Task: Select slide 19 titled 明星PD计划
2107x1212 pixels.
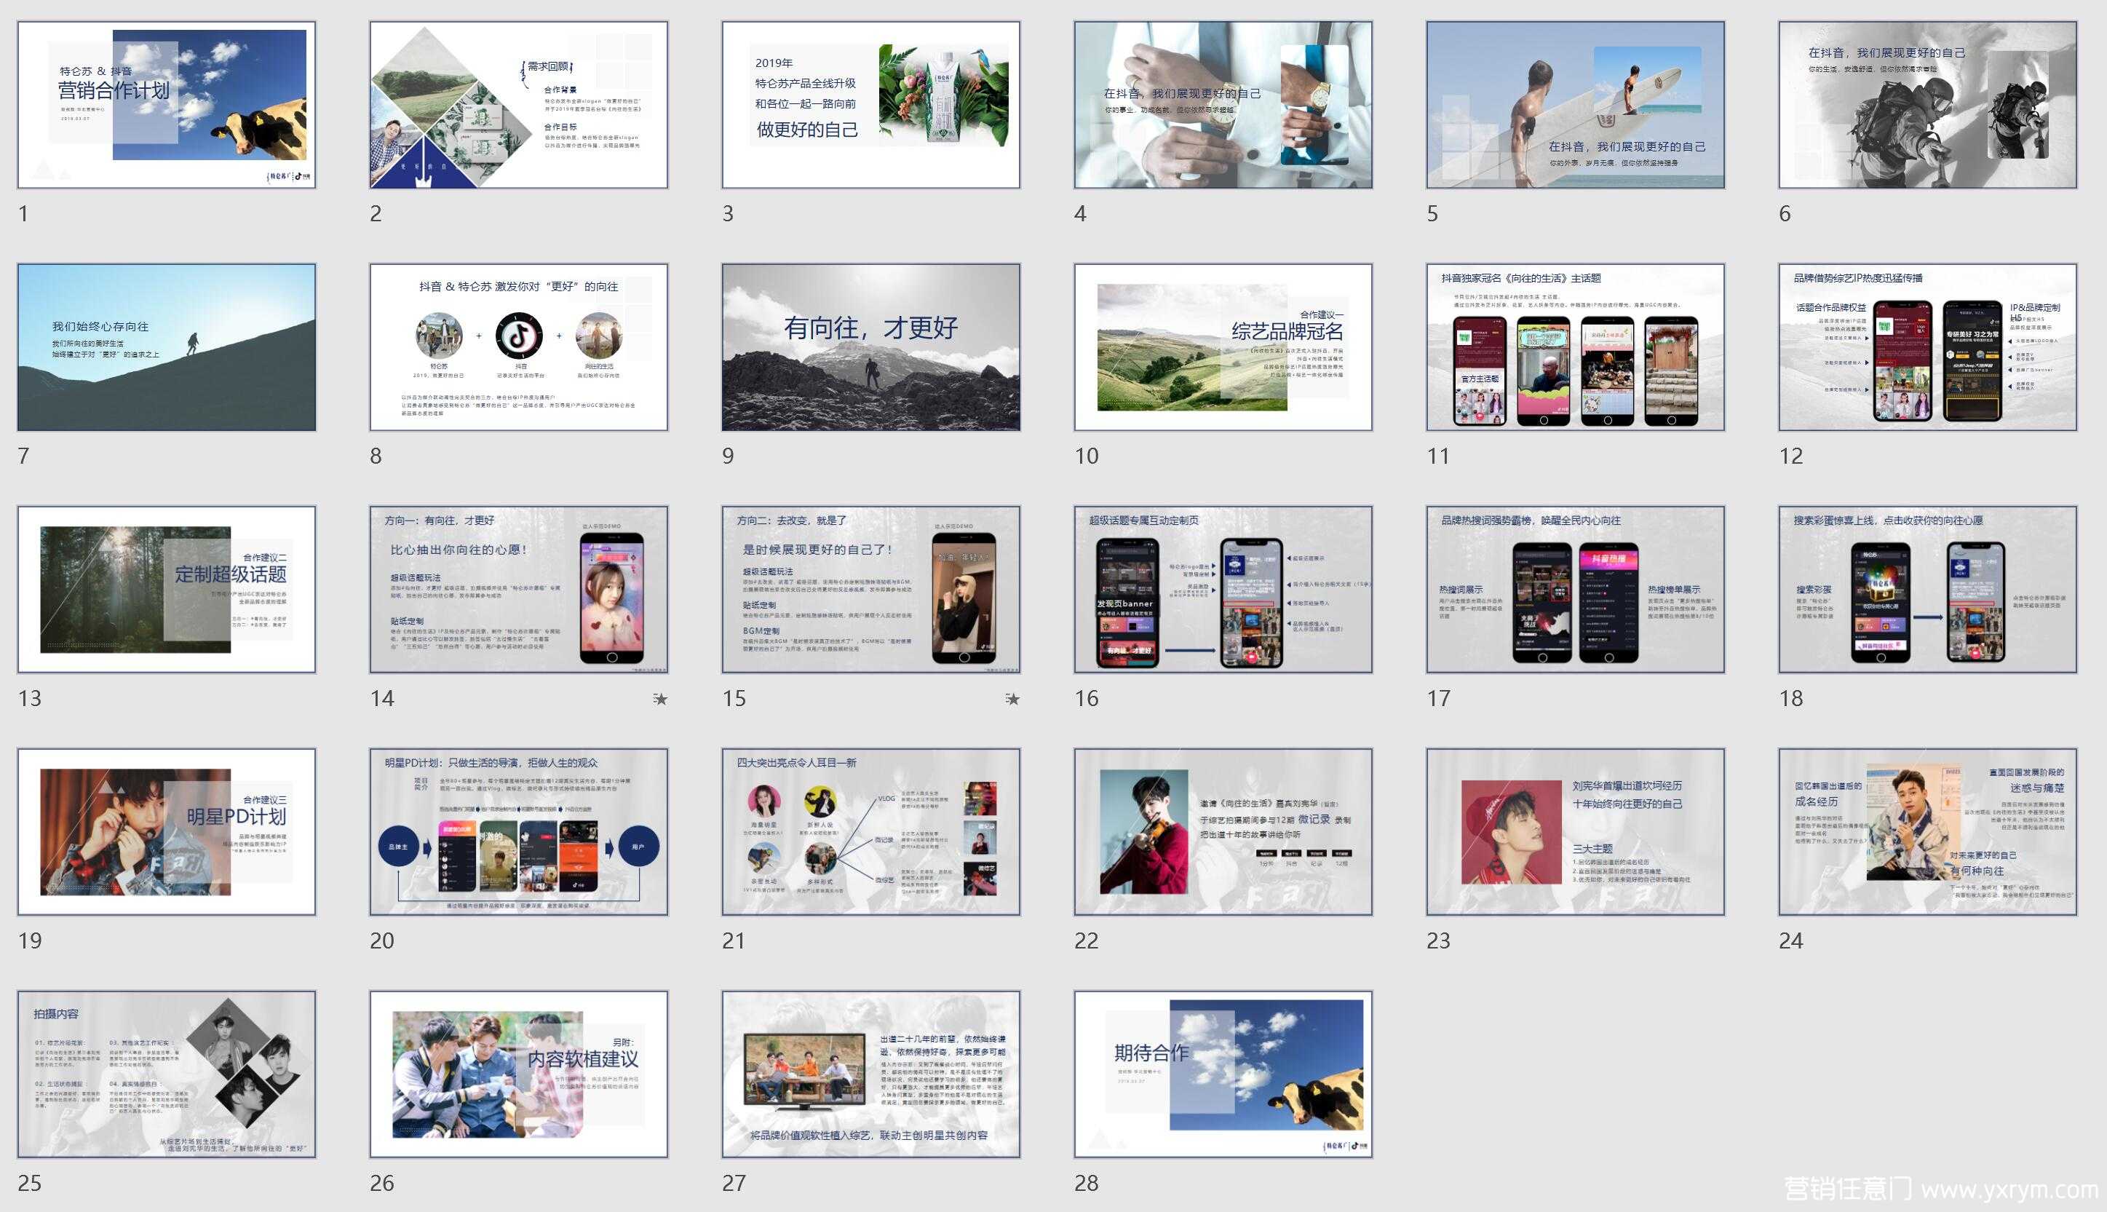Action: (167, 831)
